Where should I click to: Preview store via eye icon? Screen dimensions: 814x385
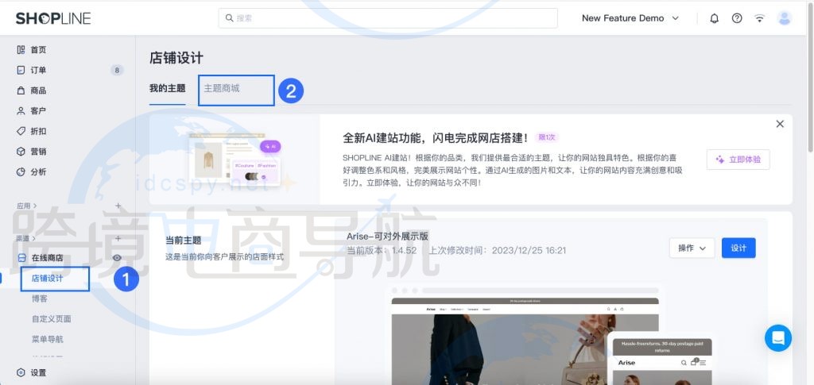click(x=118, y=257)
